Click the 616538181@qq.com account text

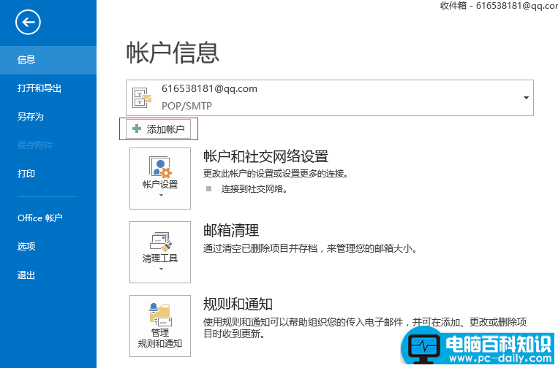[209, 88]
